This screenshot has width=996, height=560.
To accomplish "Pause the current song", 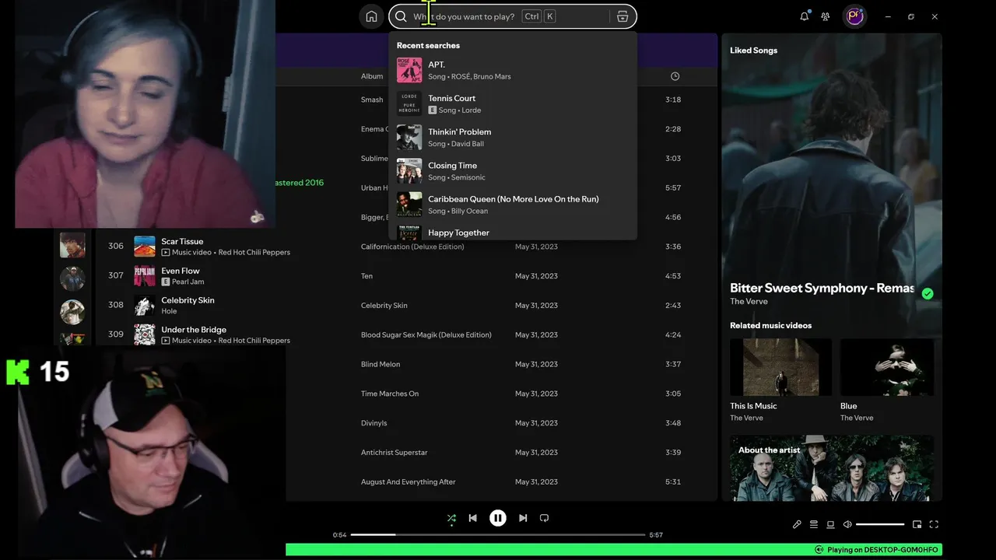I will click(498, 518).
